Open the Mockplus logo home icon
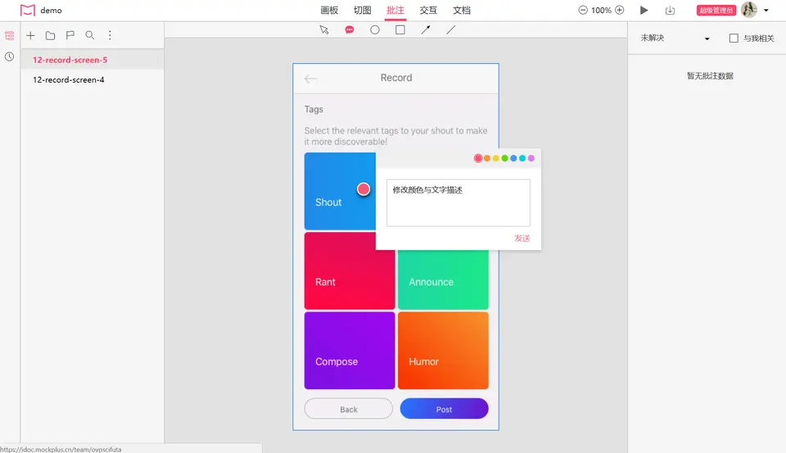This screenshot has height=453, width=786. click(x=28, y=10)
